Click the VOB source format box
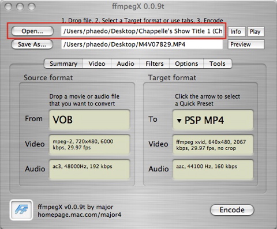Screen dimensions: 277x229 pyautogui.click(x=89, y=119)
